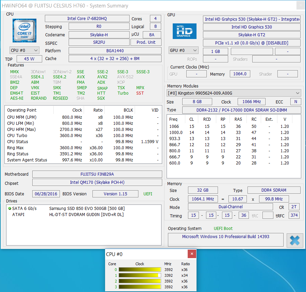Click the DDR4-2132 / PC4-17000 type field
Viewport: 306px width, 292px height.
242,110
